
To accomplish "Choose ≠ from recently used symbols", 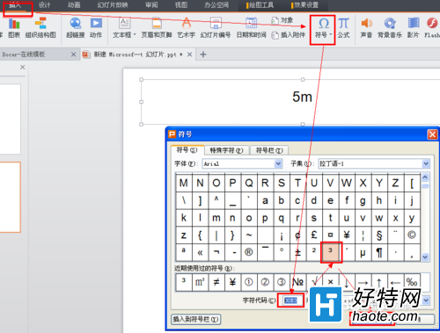I will tap(216, 282).
